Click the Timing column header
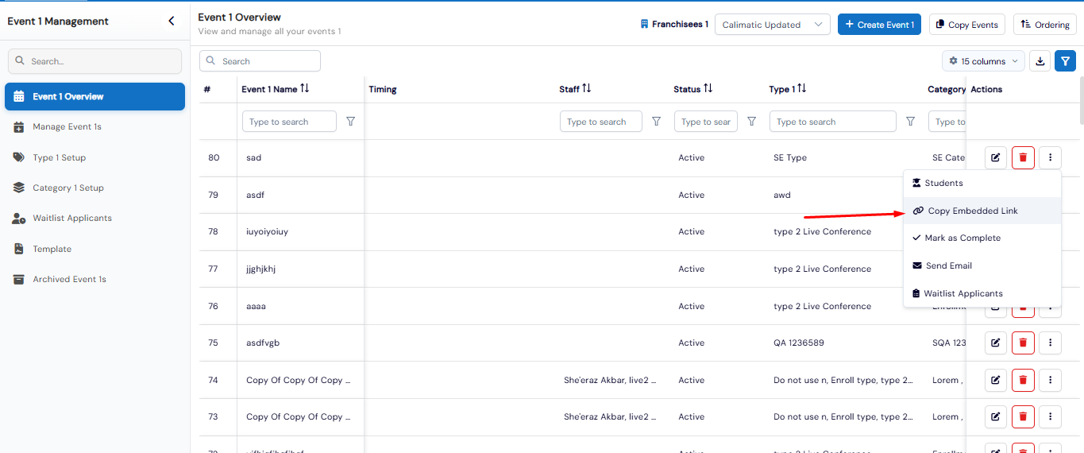The width and height of the screenshot is (1084, 453). pos(383,90)
